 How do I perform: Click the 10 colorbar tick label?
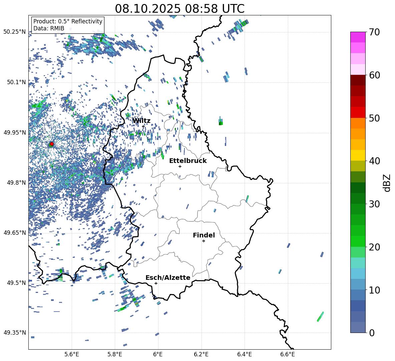tap(374, 290)
